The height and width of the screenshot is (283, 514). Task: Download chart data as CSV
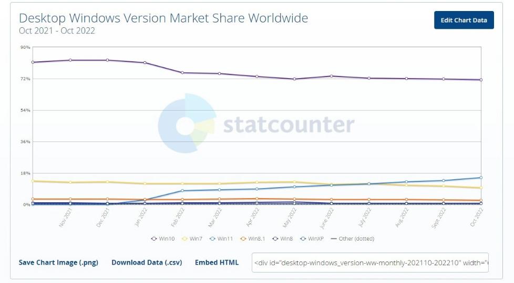(147, 263)
